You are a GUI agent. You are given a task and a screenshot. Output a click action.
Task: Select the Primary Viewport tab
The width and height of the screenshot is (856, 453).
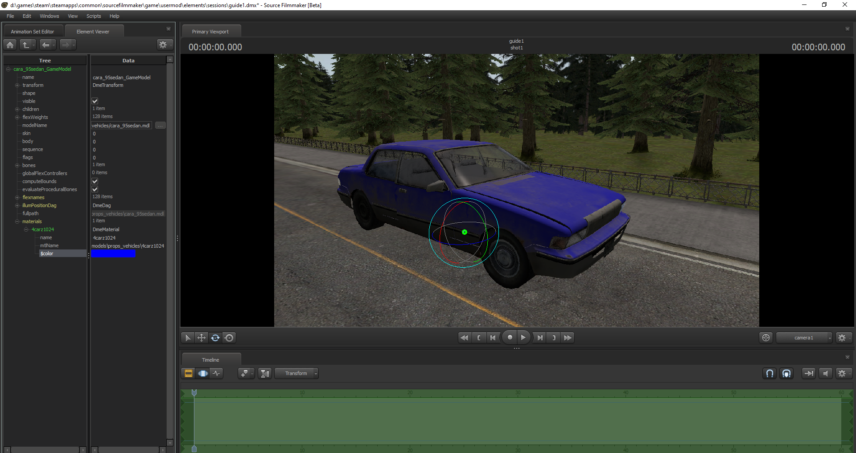point(210,32)
